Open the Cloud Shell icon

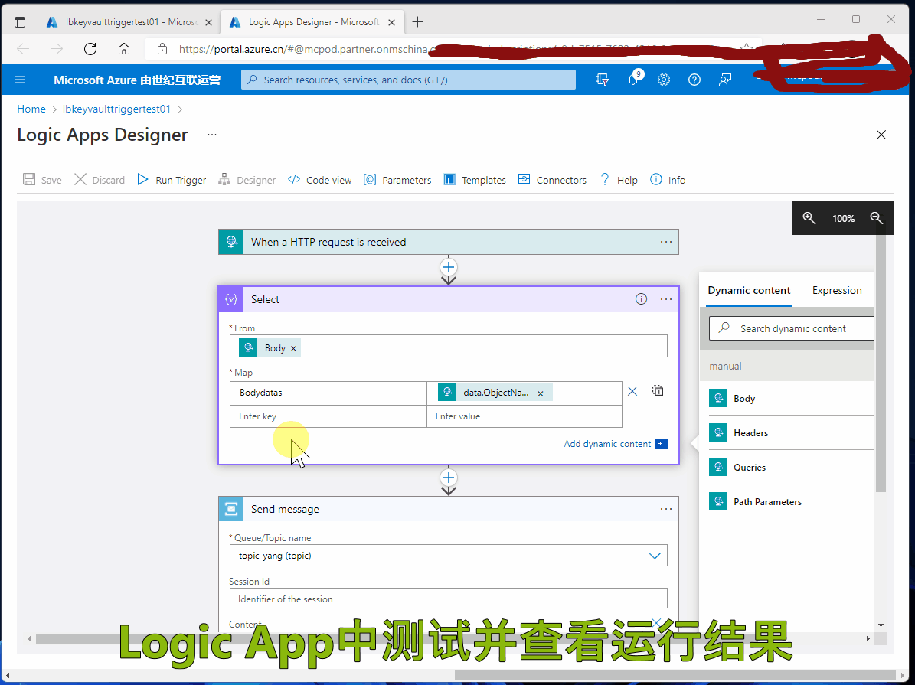pos(603,80)
